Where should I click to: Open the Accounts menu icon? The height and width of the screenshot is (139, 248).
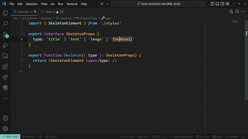coord(5,118)
